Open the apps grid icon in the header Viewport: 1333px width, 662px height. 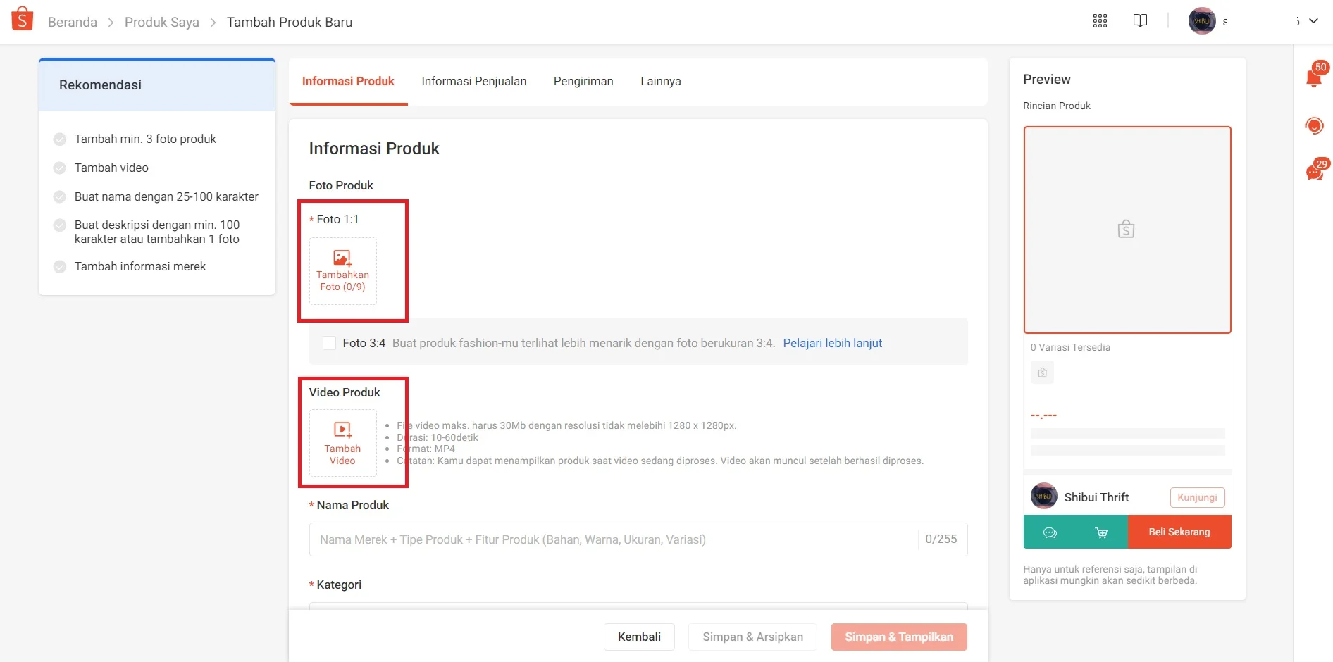(1099, 21)
